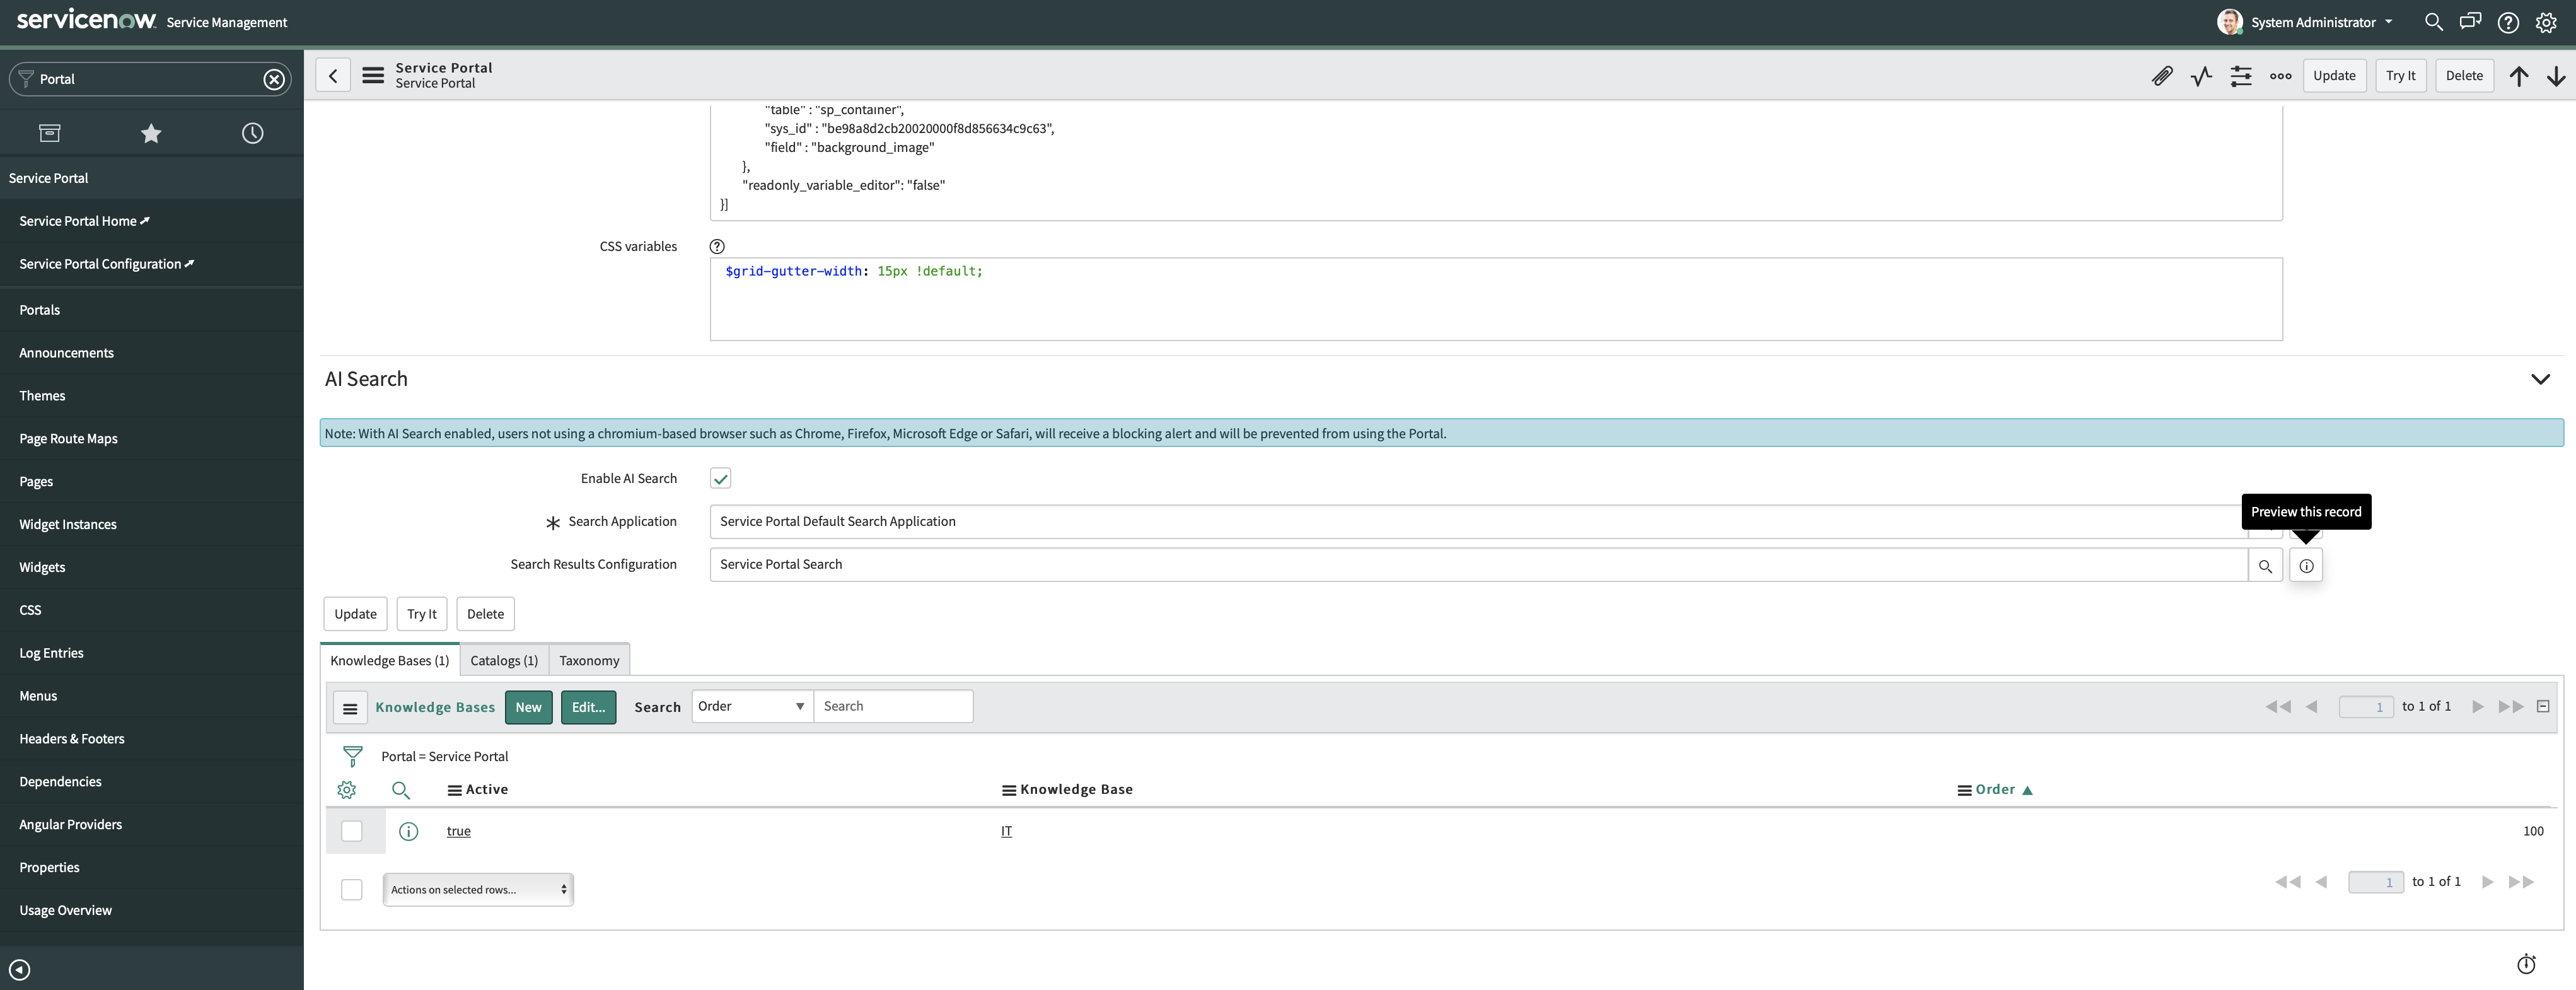Open the personalize form sliders icon

[x=2241, y=75]
